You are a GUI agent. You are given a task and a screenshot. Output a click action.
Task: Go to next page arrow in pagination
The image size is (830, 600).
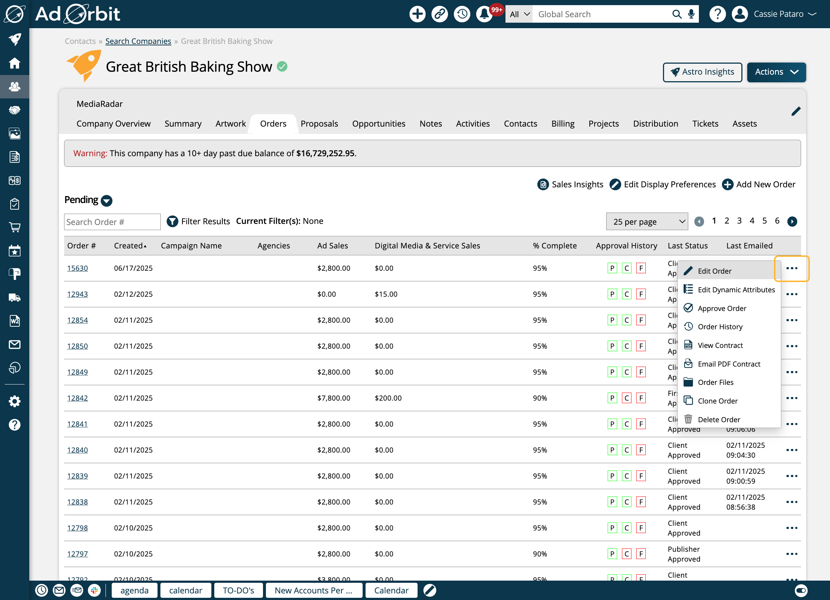pos(792,221)
